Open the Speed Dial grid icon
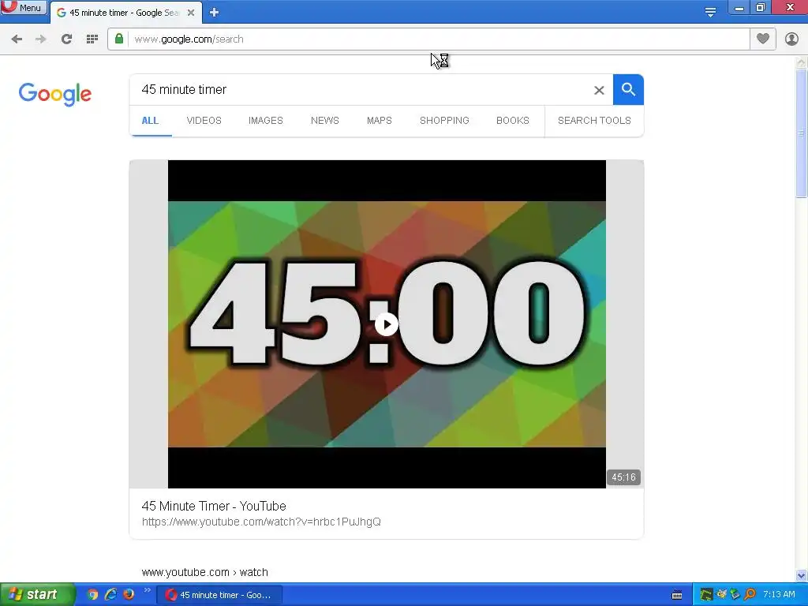The height and width of the screenshot is (606, 808). click(92, 39)
